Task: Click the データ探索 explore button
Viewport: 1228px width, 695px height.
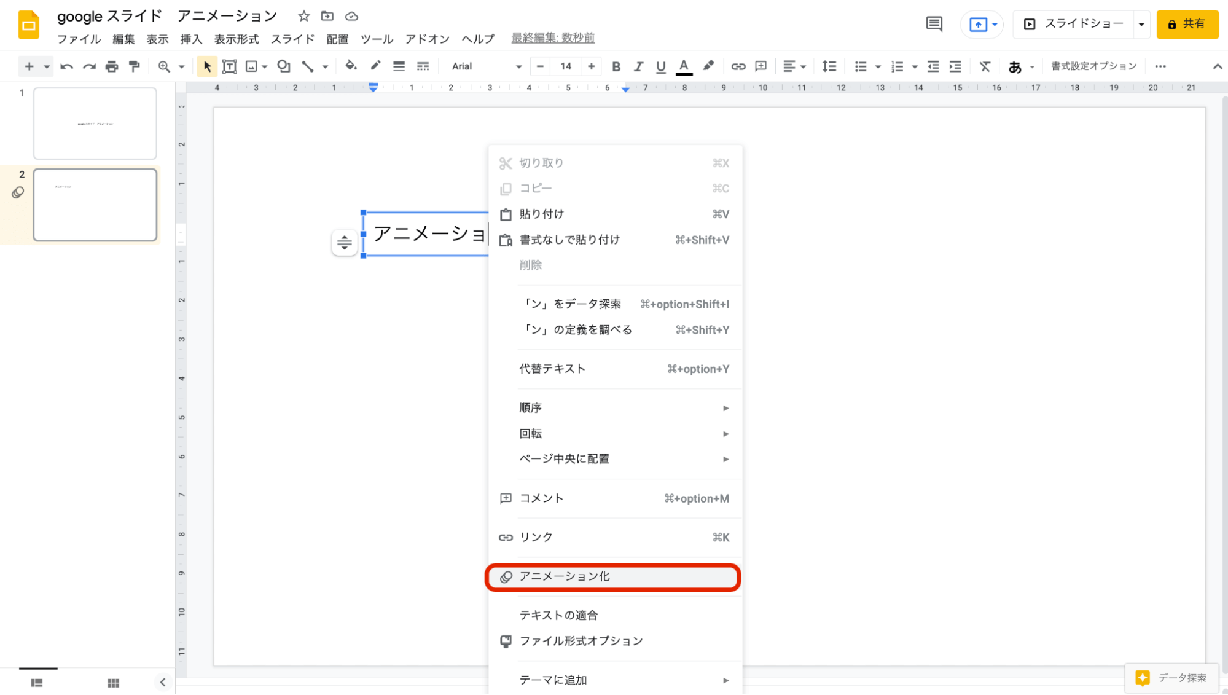Action: tap(1171, 678)
